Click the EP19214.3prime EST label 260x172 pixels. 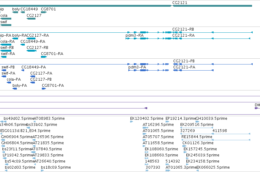181,119
